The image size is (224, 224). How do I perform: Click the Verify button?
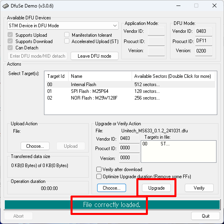coord(199,188)
